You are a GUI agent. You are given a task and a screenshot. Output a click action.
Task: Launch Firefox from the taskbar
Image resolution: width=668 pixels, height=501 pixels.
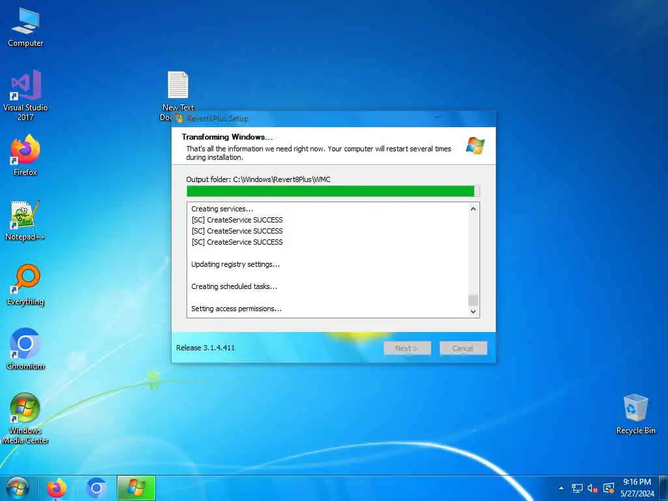click(x=57, y=488)
